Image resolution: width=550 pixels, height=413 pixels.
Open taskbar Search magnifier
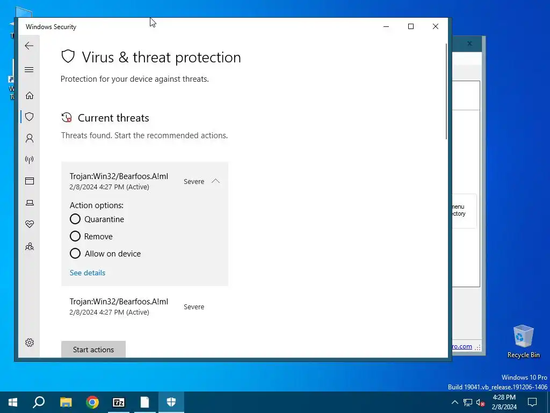coord(39,402)
